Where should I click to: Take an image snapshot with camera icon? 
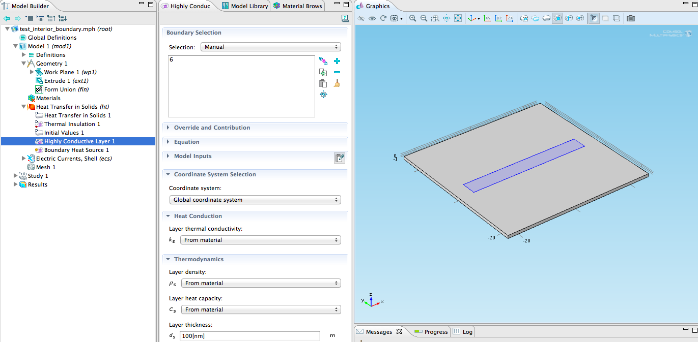[x=631, y=18]
